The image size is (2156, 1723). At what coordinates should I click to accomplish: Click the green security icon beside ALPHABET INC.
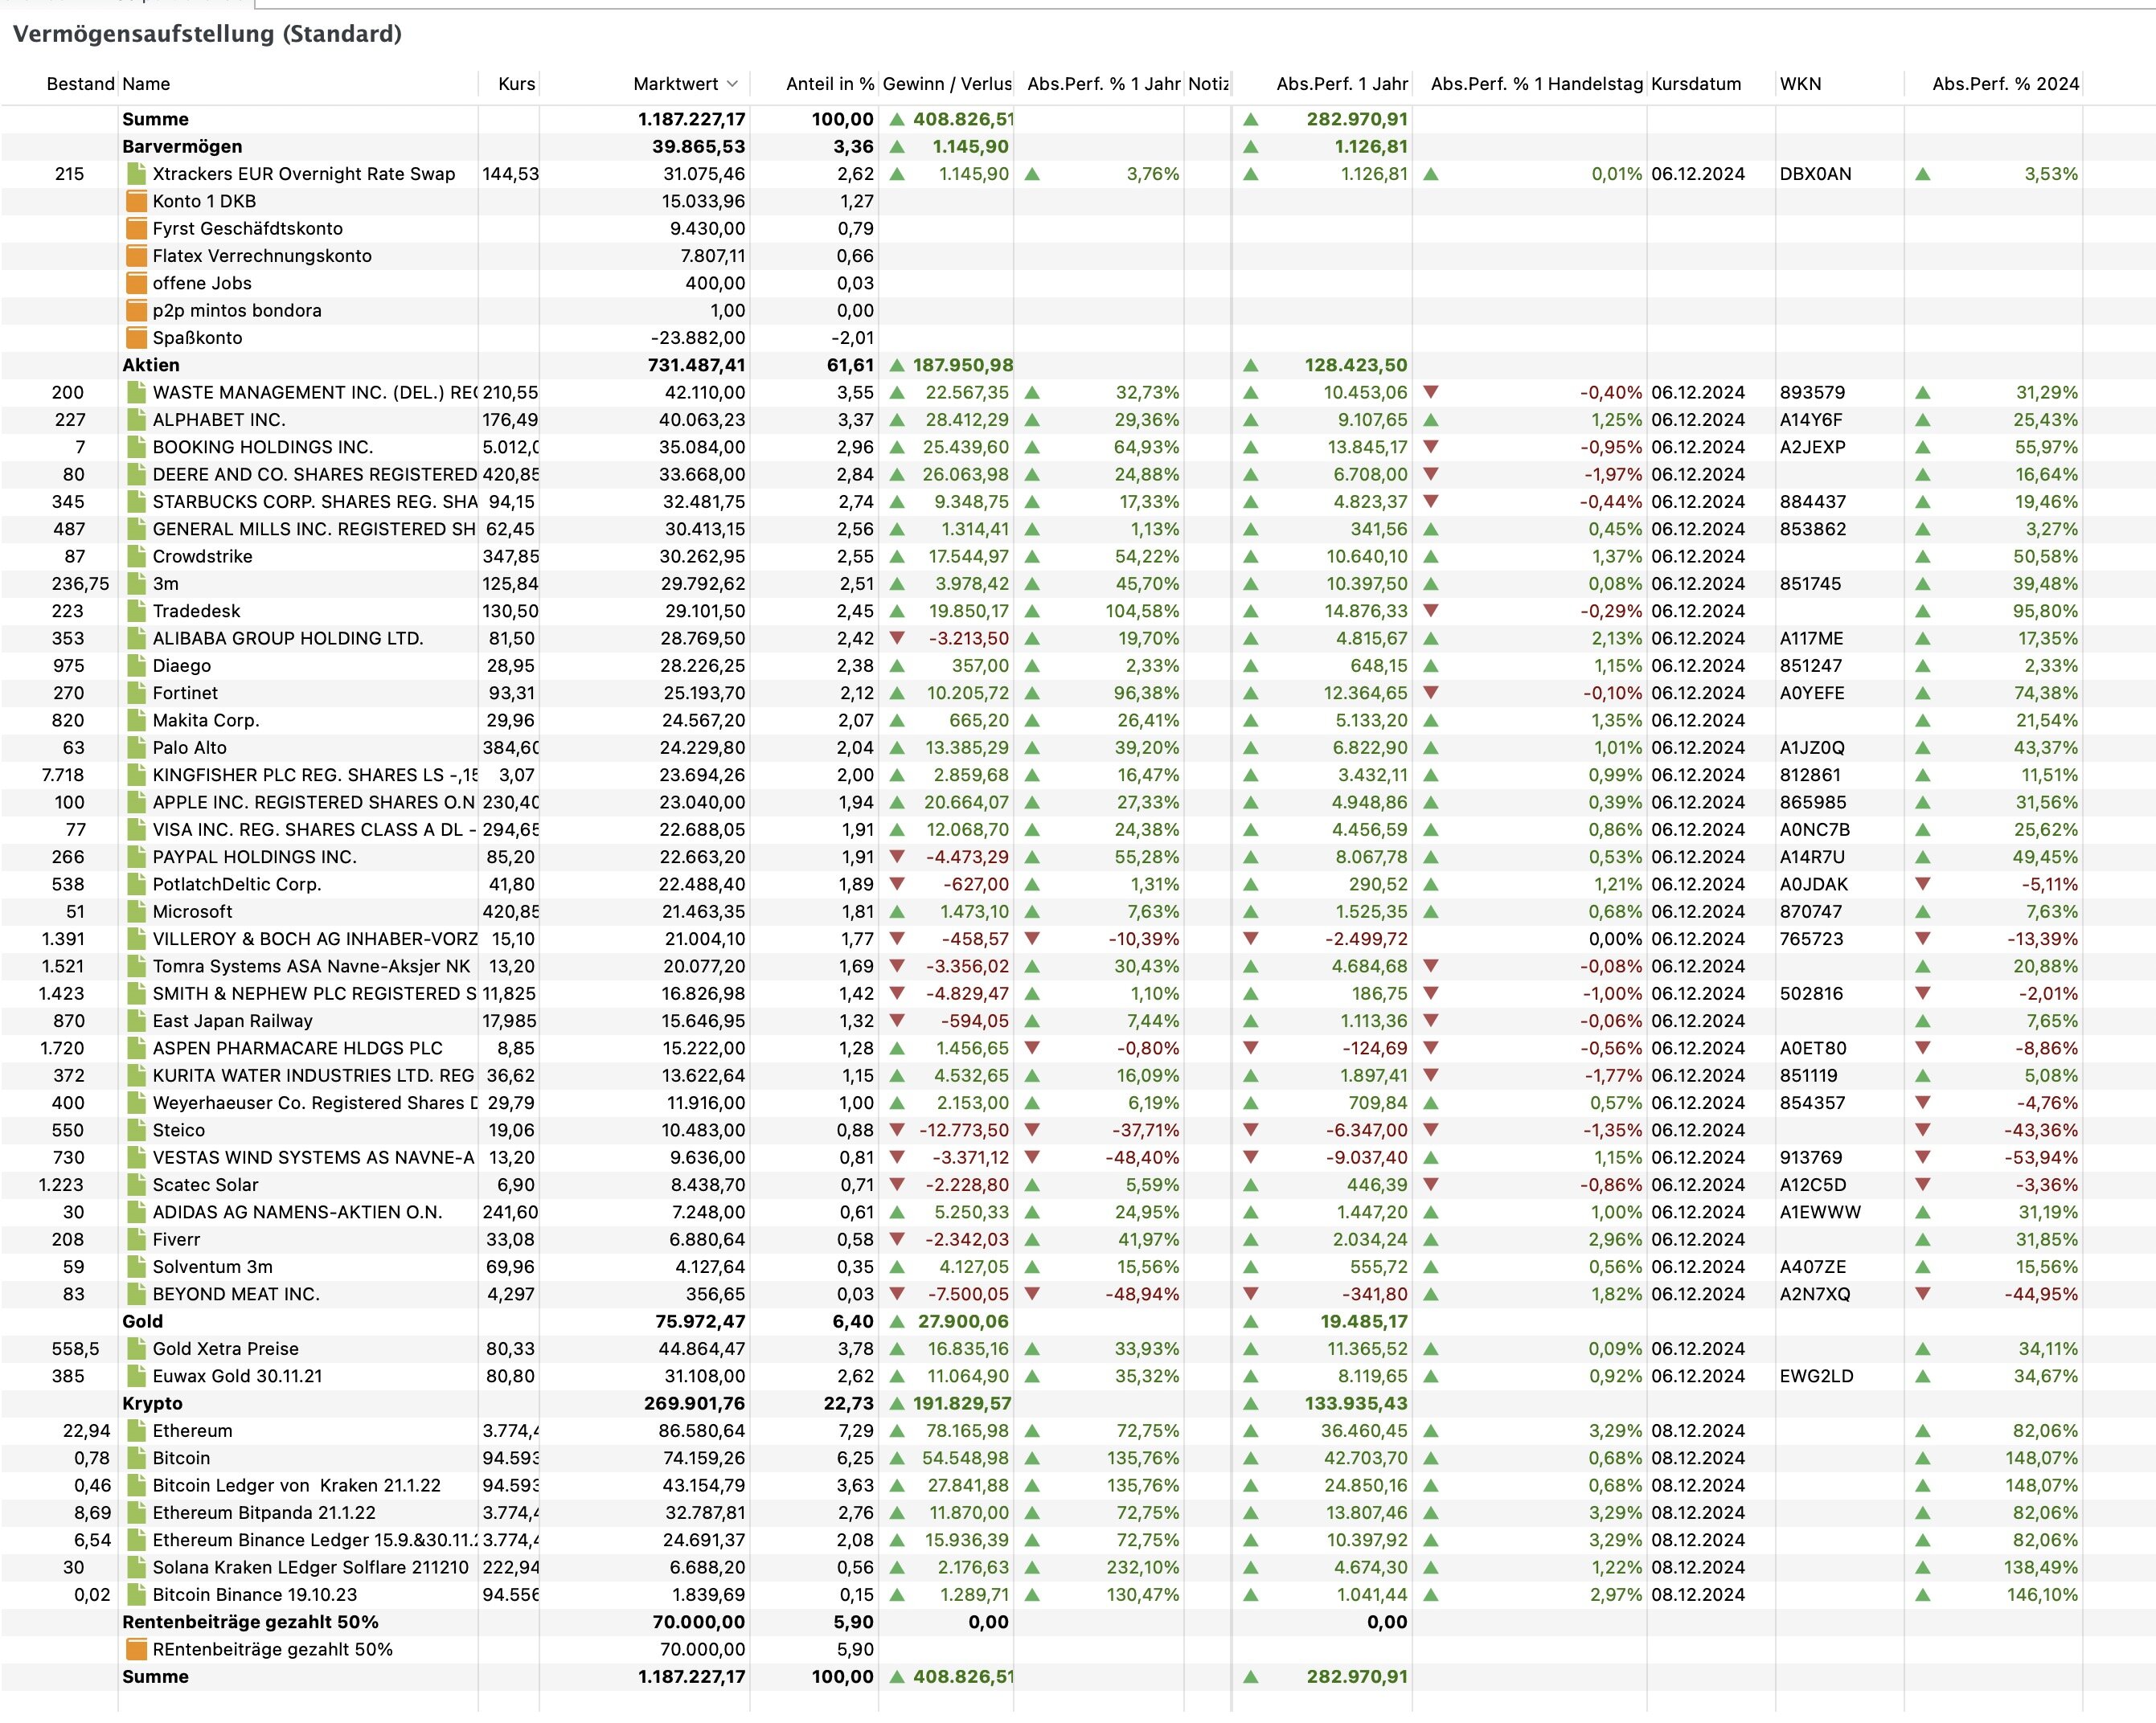pos(136,419)
